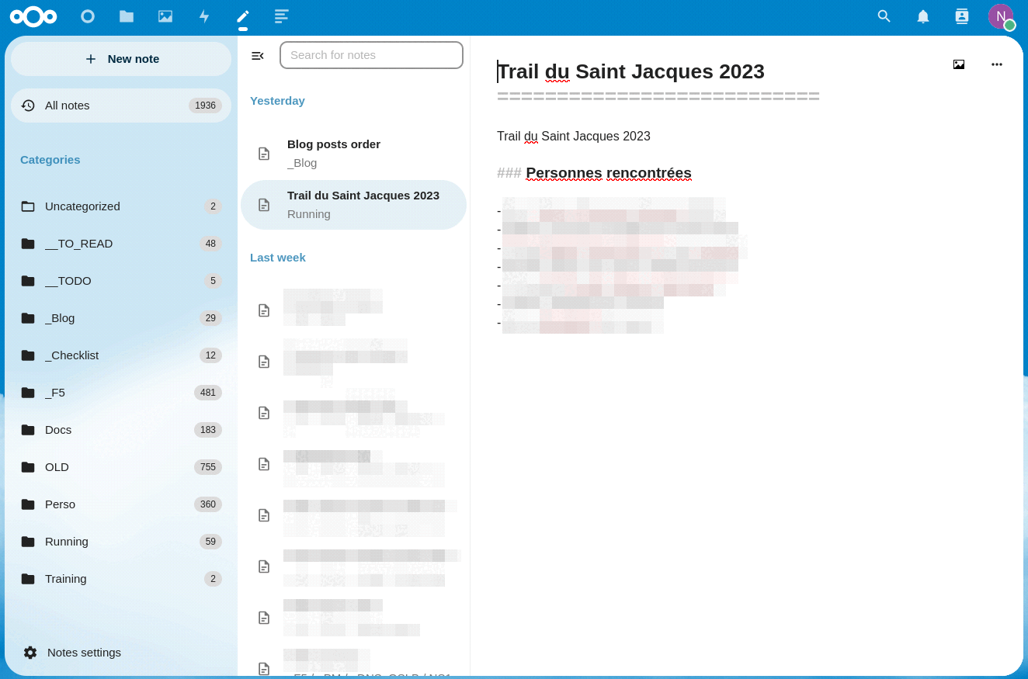1028x679 pixels.
Task: Select the _Blog category
Action: click(60, 318)
